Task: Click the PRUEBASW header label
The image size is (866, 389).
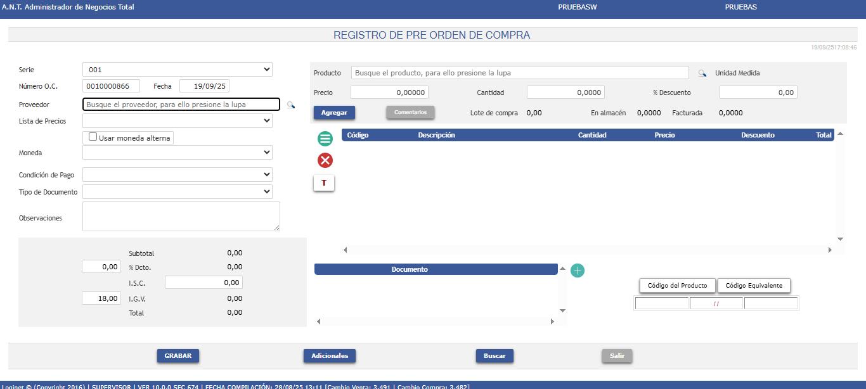Action: pos(578,8)
